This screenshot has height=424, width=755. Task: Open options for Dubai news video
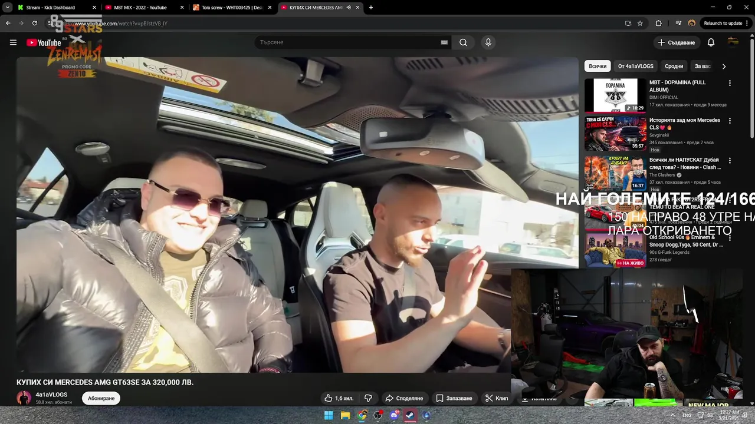coord(730,160)
